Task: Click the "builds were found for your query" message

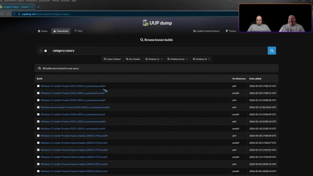Action: [x=61, y=68]
